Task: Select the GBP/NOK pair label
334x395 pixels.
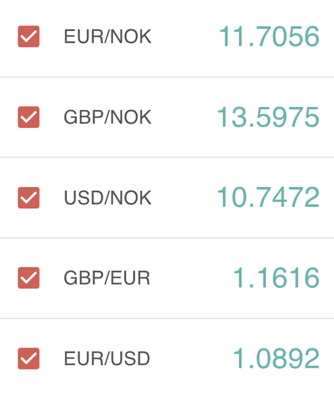Action: click(x=107, y=117)
